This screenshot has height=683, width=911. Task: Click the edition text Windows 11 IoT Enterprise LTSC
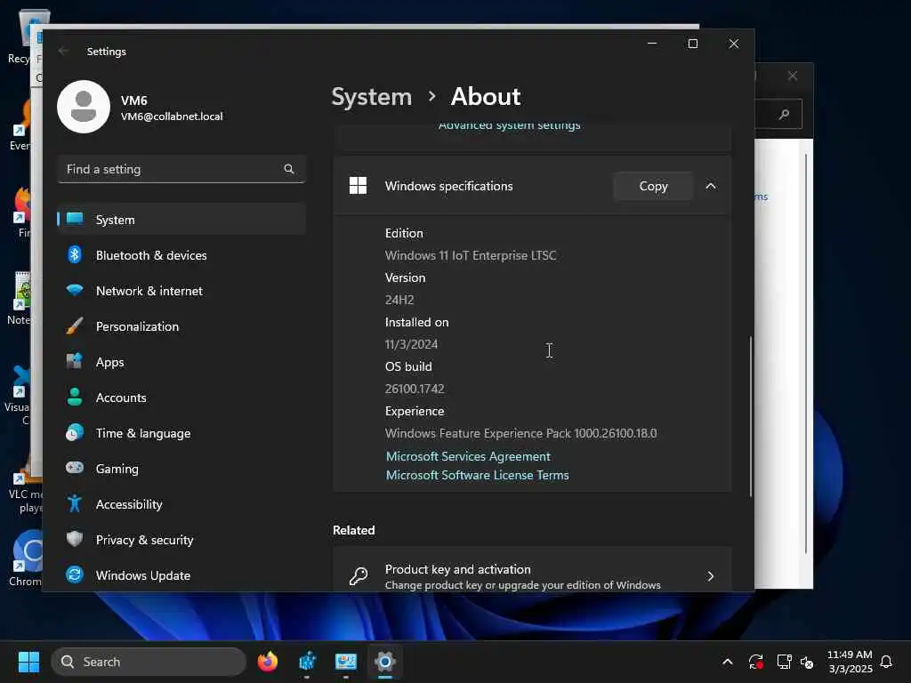(x=471, y=255)
